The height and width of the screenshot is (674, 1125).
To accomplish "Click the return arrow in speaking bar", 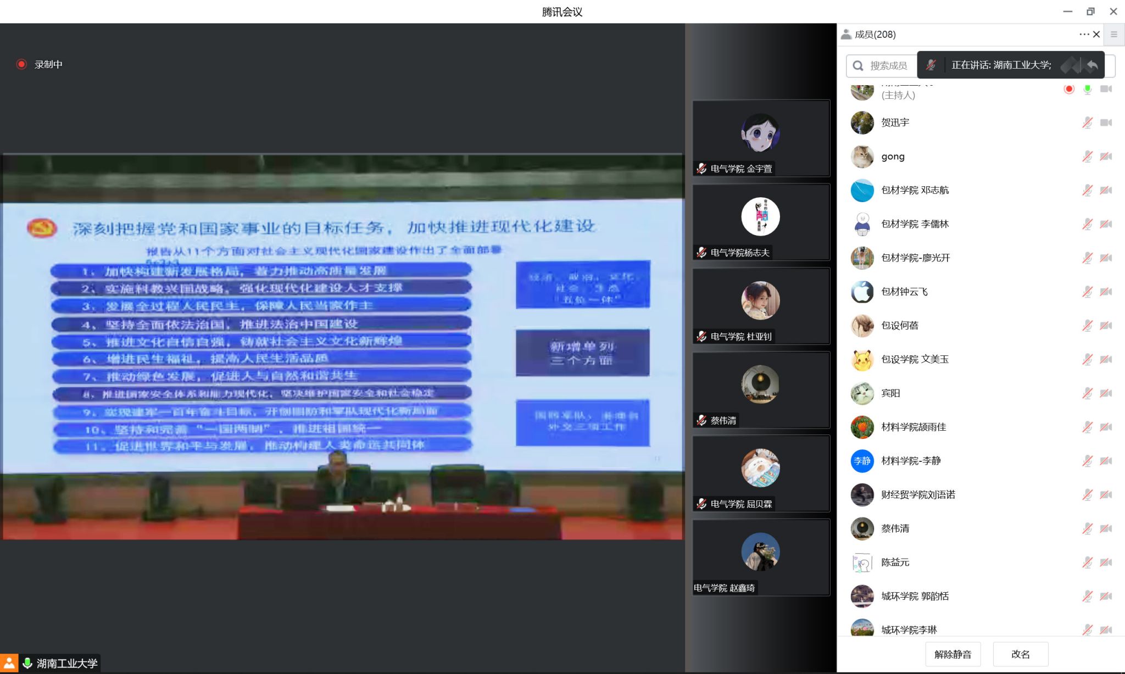I will 1092,65.
